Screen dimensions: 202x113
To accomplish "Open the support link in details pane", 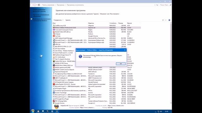I will (x=116, y=105).
